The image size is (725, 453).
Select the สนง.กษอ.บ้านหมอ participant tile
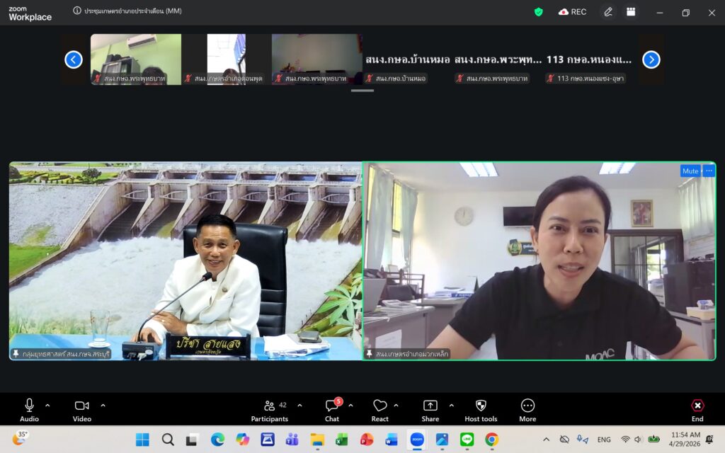[x=407, y=59]
